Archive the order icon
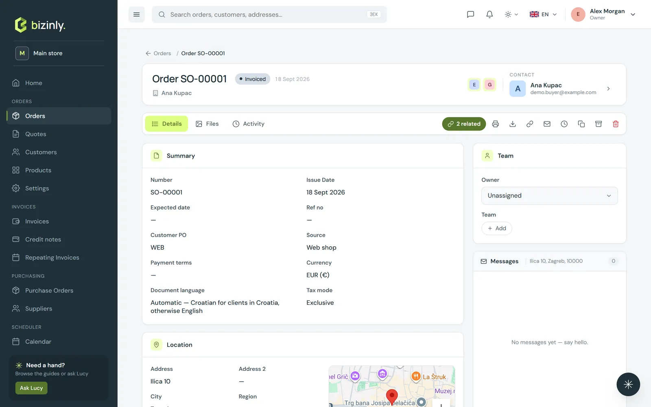The image size is (651, 407). pos(599,124)
